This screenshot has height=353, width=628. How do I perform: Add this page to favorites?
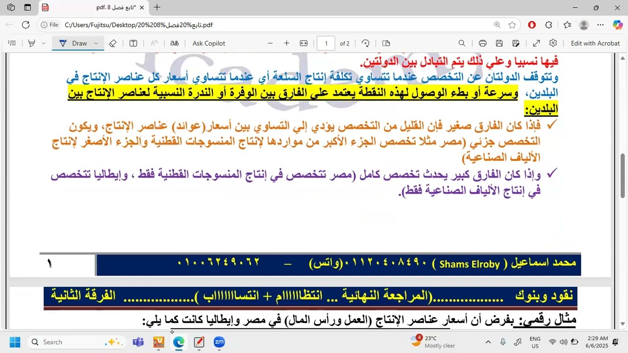pos(512,25)
